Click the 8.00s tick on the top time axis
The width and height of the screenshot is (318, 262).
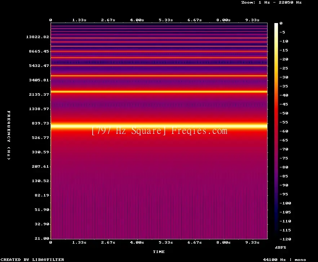point(223,20)
